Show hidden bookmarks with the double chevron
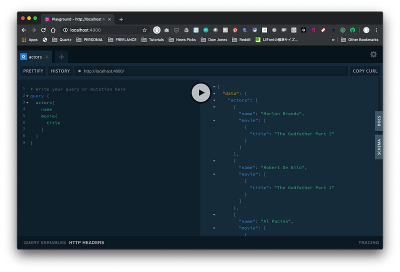400x272 pixels. tap(333, 40)
